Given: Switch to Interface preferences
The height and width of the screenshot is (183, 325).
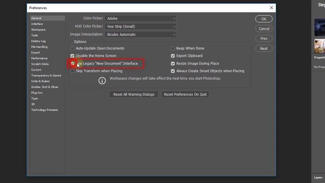Looking at the screenshot, I should pyautogui.click(x=37, y=24).
